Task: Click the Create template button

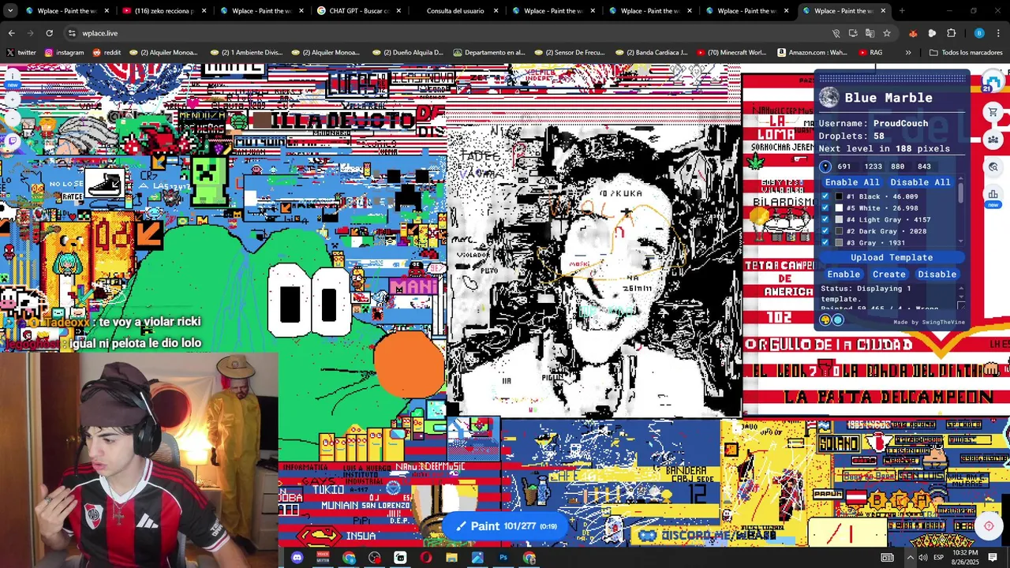Action: 889,275
